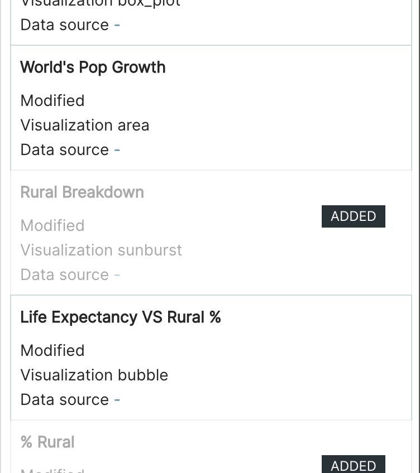Click the Life Expectancy VS Rural % title
Screen dimensions: 420x473
121,317
